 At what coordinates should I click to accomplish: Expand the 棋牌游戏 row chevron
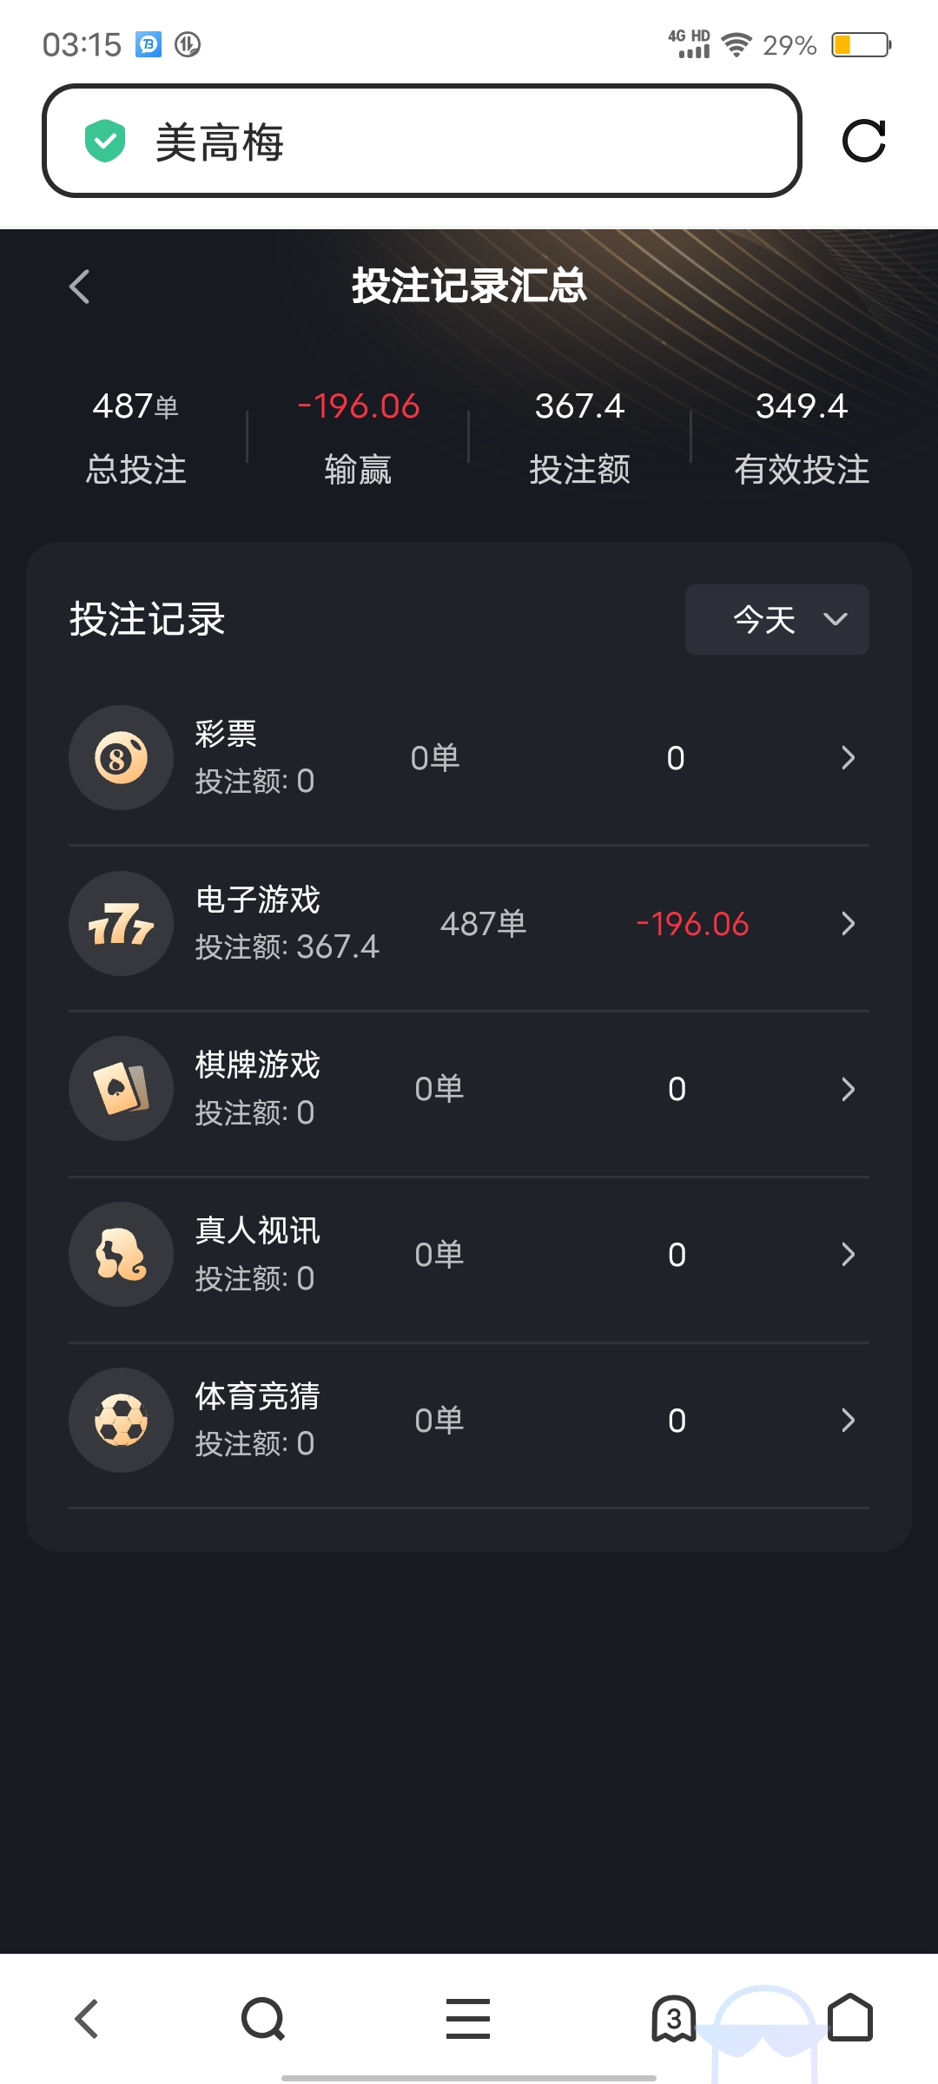pyautogui.click(x=849, y=1089)
